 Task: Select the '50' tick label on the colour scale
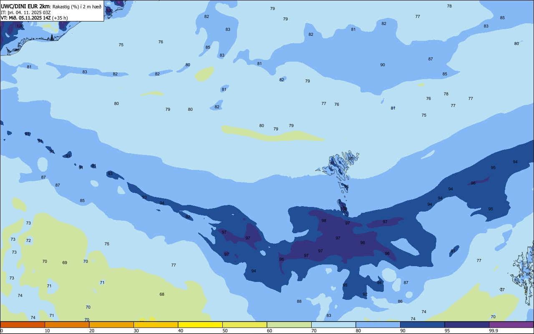pyautogui.click(x=225, y=331)
